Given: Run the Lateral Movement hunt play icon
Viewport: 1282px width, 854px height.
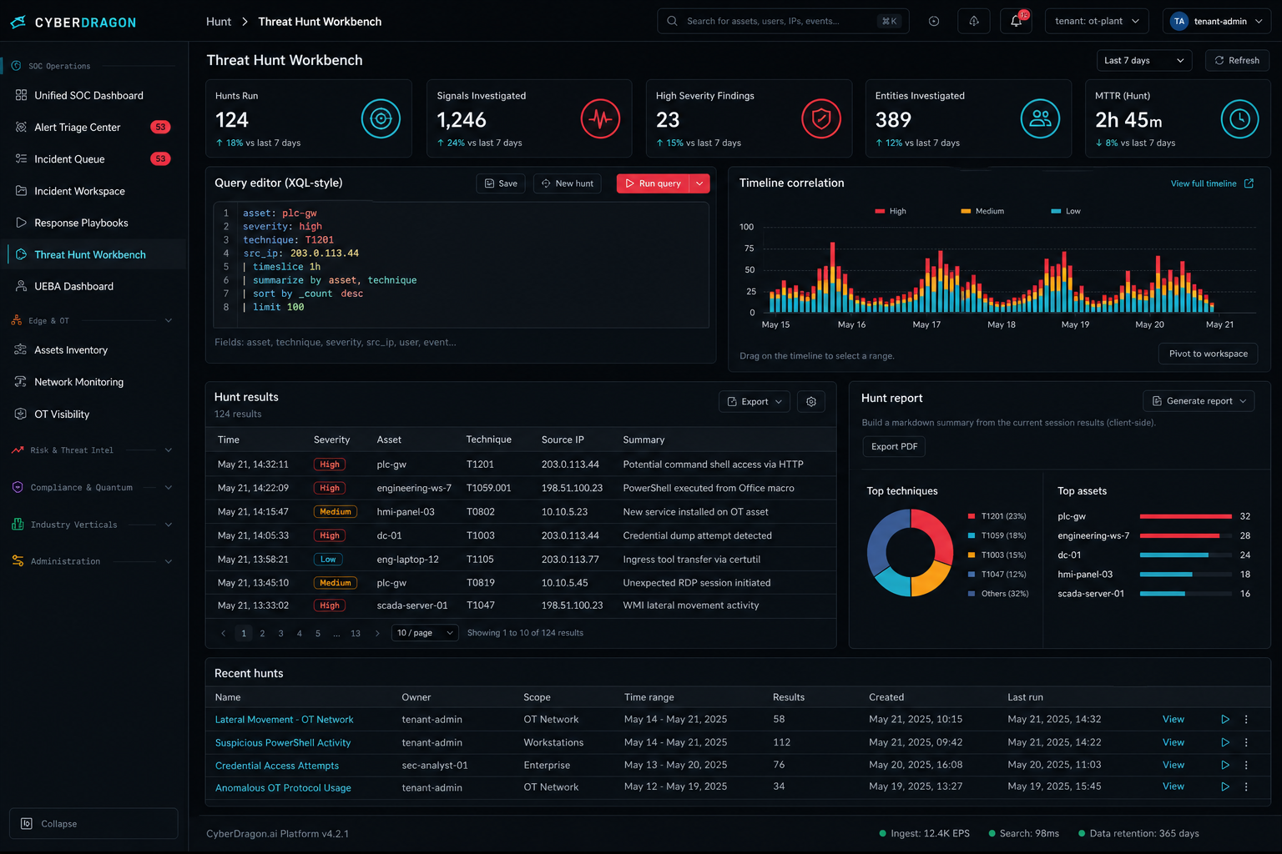Looking at the screenshot, I should (1224, 719).
